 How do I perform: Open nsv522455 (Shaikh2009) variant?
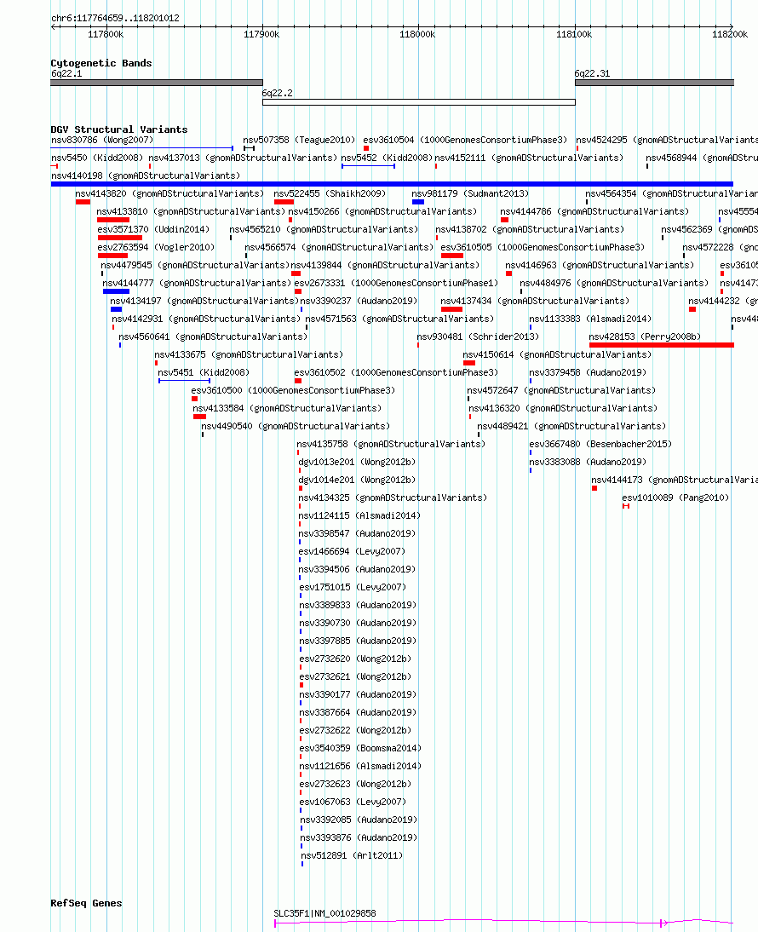pyautogui.click(x=330, y=193)
